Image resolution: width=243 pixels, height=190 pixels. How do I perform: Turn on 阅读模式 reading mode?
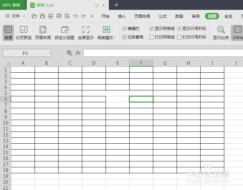click(x=105, y=33)
